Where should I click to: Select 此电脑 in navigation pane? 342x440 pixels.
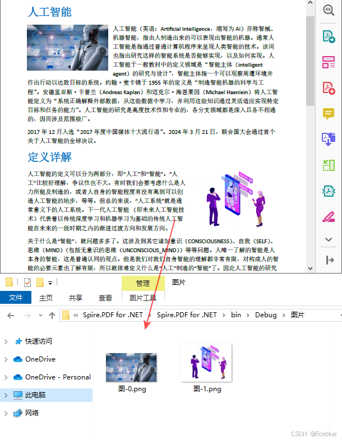[x=35, y=395]
